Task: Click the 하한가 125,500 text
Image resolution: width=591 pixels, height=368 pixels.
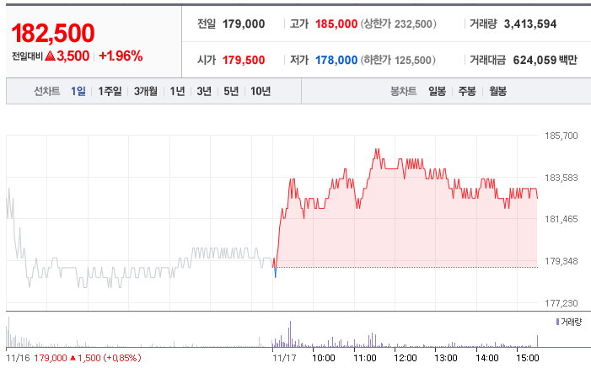Action: 398,60
